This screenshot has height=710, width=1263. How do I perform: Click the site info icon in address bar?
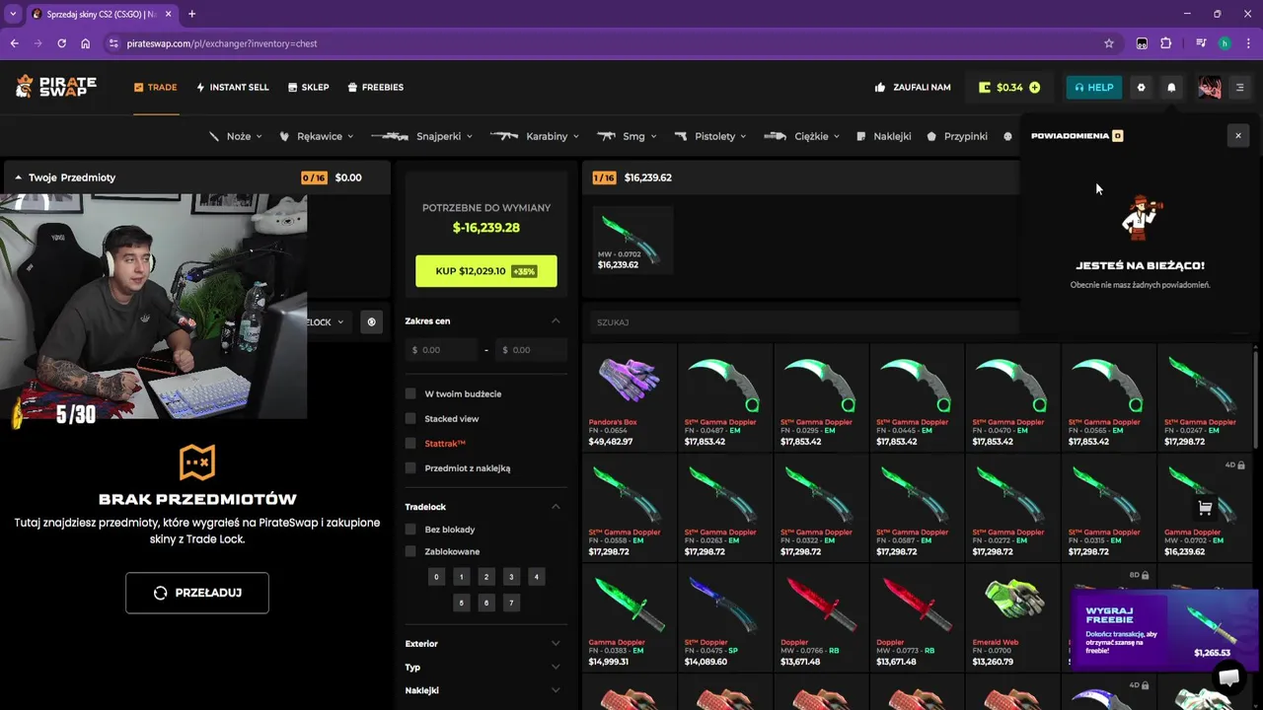point(113,43)
